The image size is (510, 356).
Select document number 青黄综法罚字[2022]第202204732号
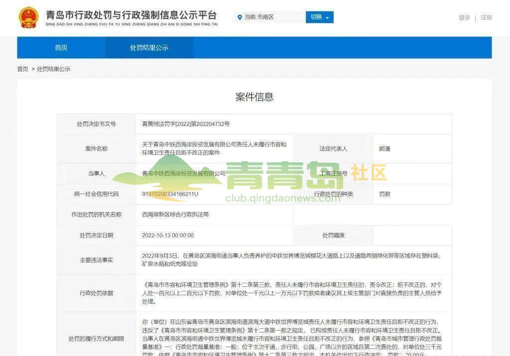(186, 124)
